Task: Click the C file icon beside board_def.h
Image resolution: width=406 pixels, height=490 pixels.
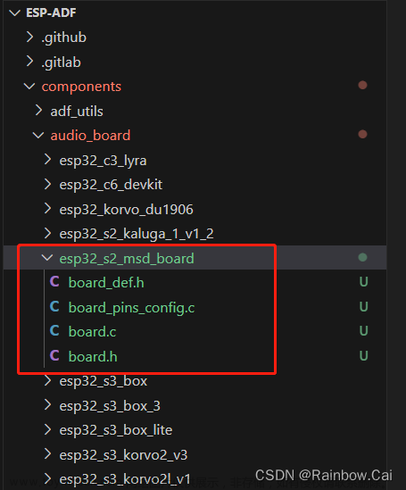Action: 54,282
